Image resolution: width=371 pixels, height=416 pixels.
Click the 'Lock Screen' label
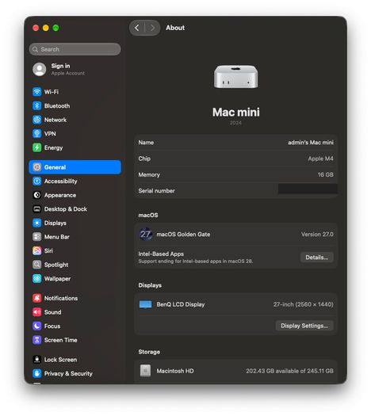[x=60, y=360]
